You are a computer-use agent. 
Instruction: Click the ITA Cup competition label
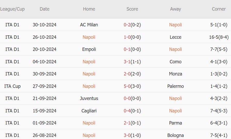point(12,86)
